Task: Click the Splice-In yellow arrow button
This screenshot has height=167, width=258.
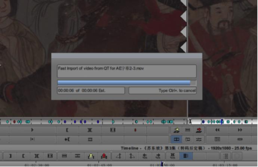Action: pos(176,130)
